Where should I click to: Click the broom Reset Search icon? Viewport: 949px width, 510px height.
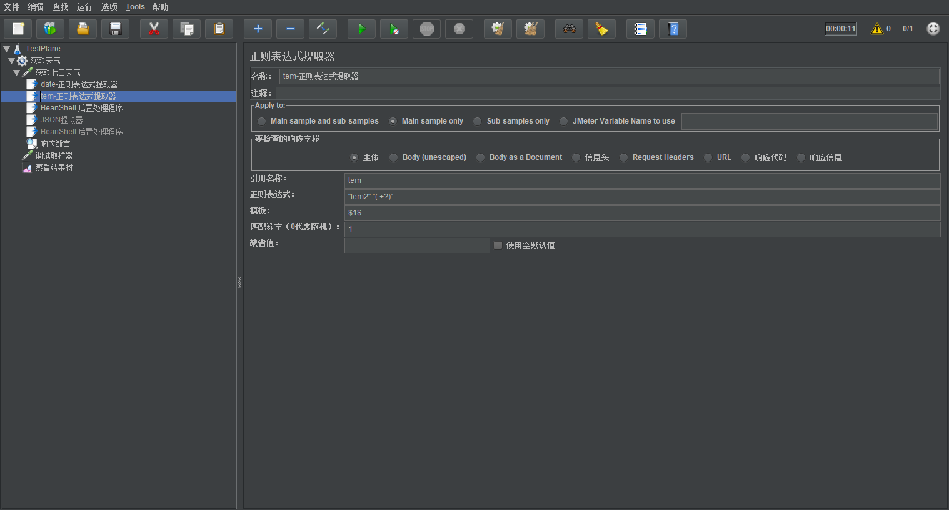tap(601, 29)
